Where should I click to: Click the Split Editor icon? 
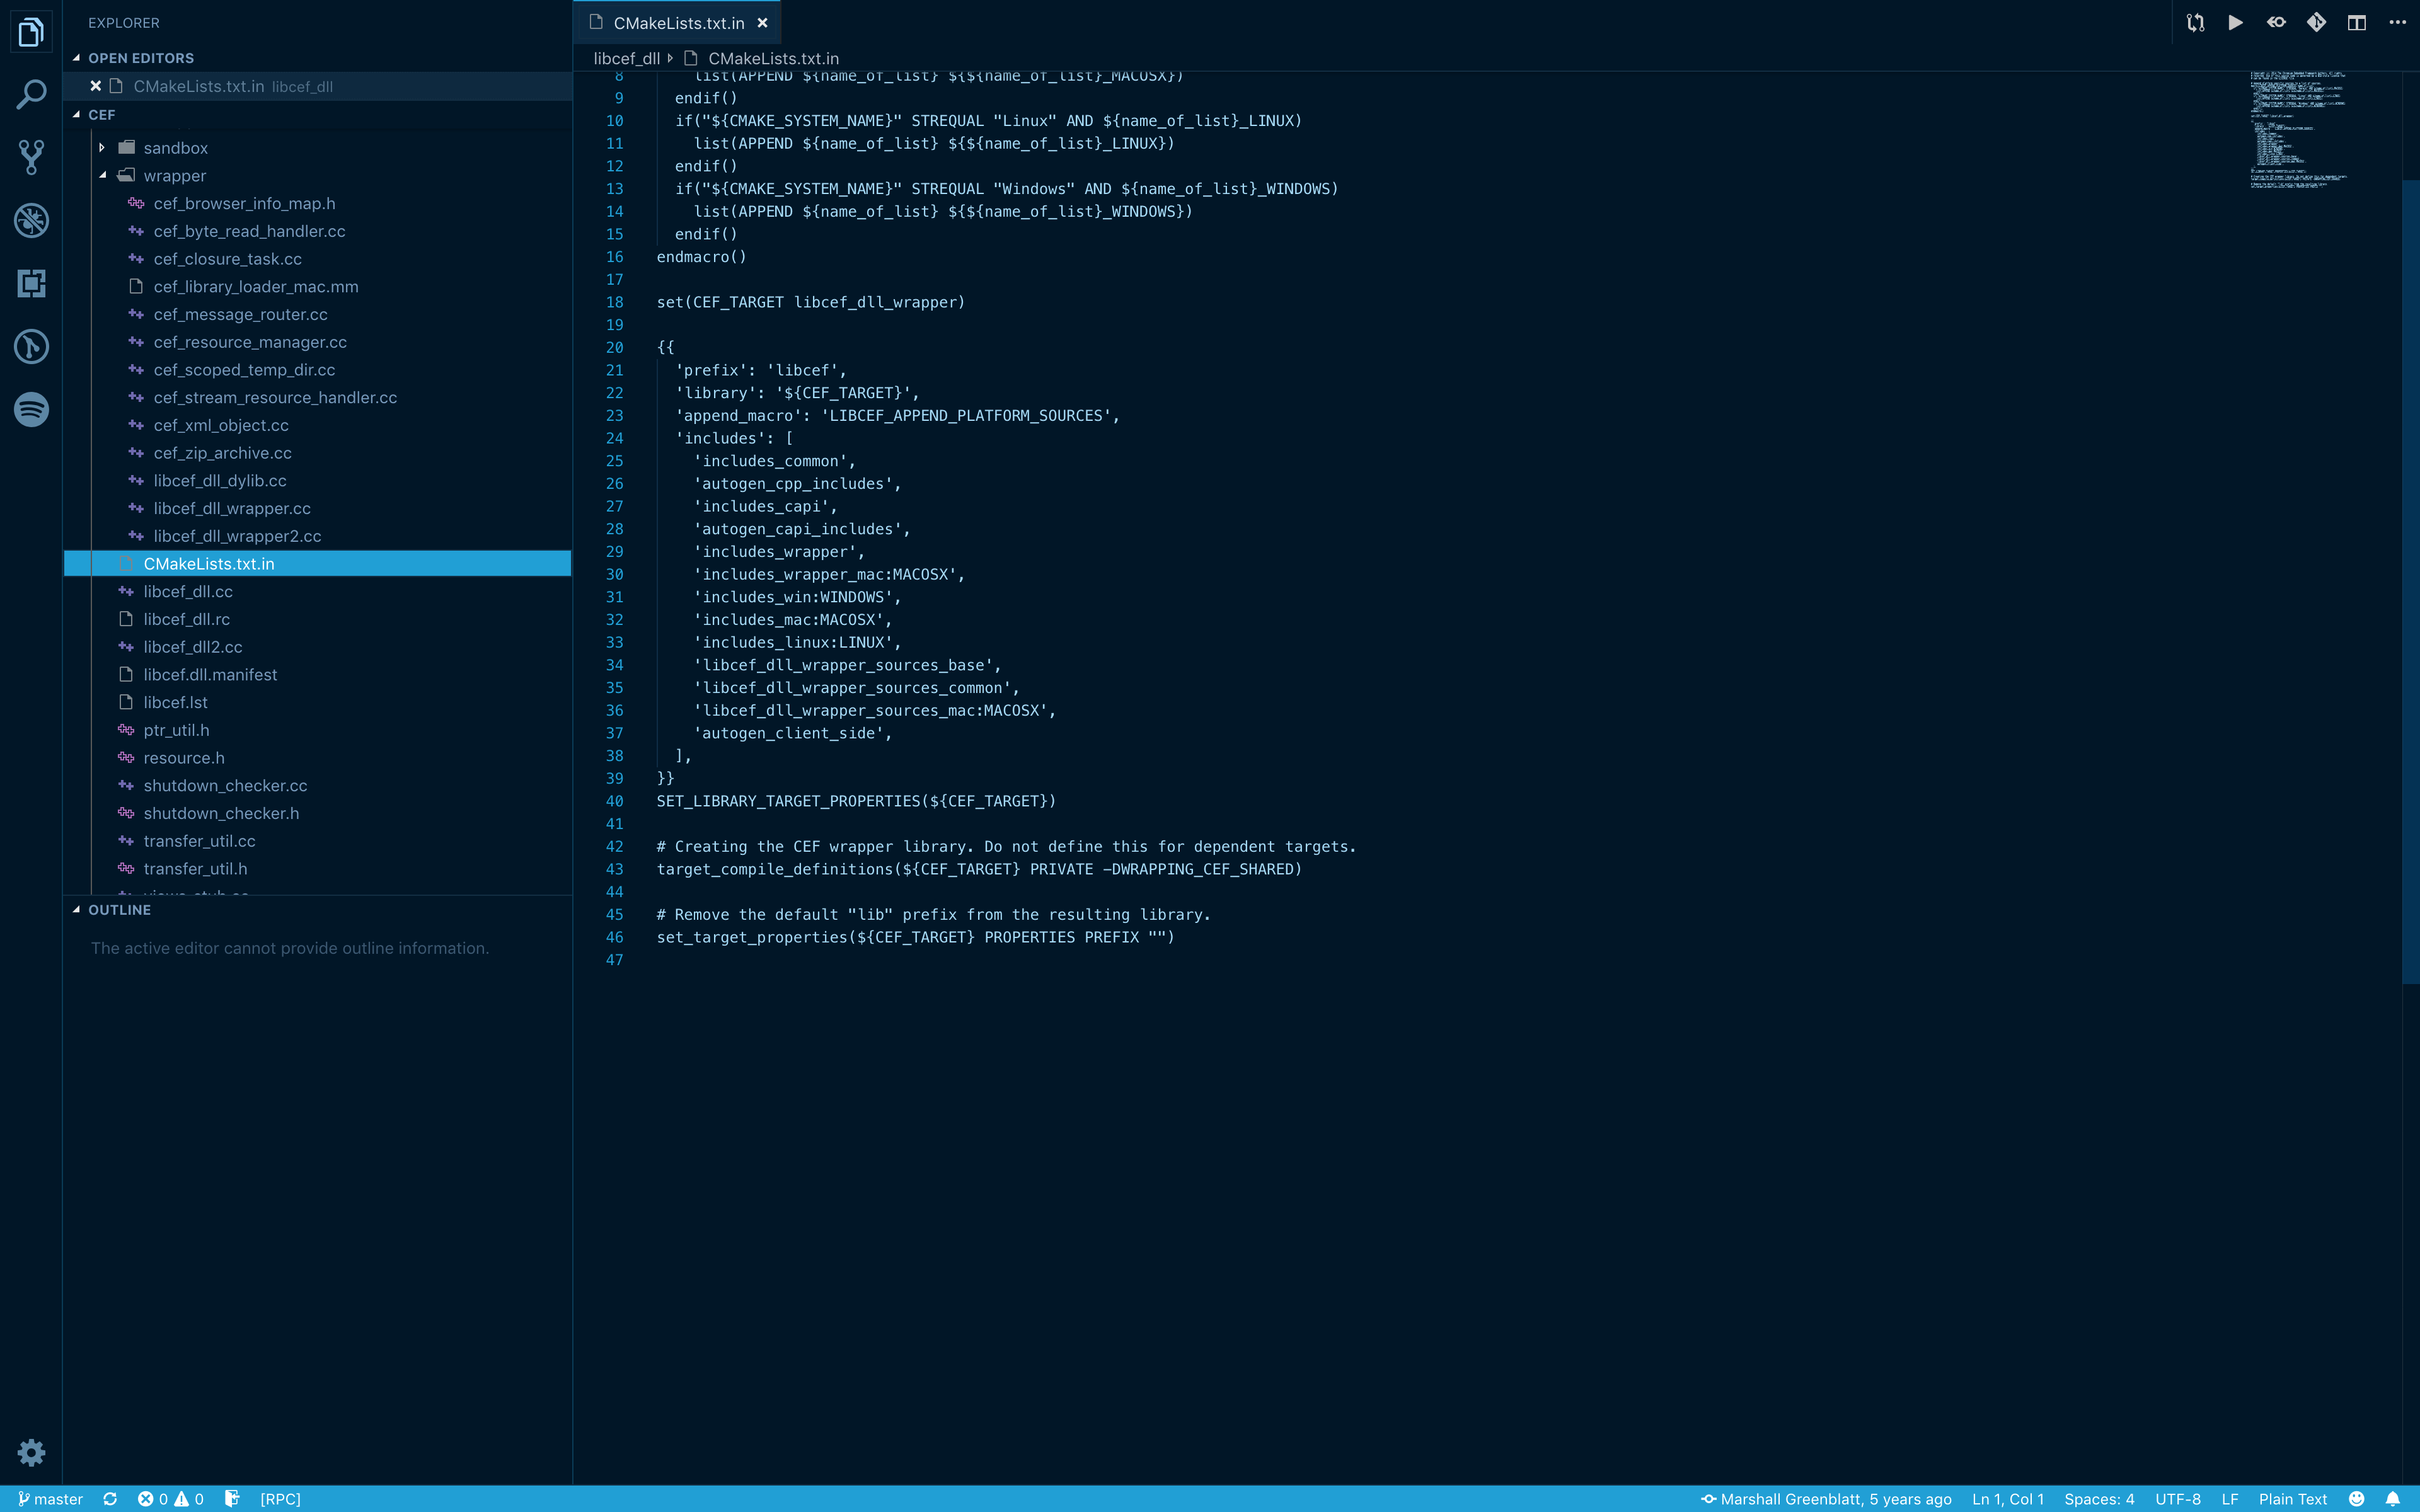pos(2357,22)
